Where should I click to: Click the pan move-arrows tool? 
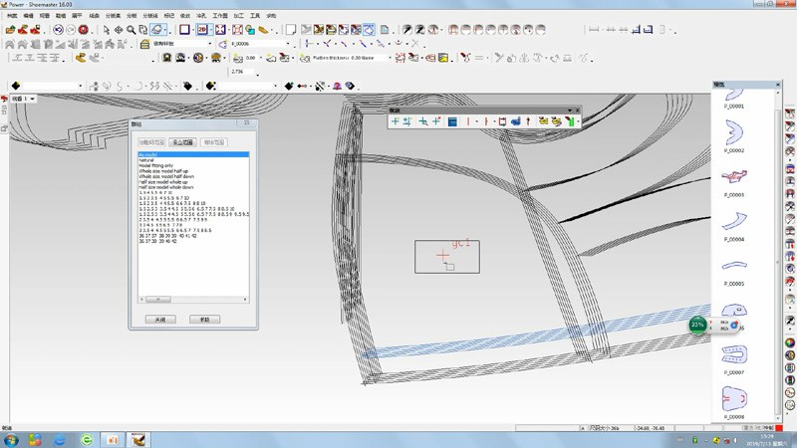[120, 30]
